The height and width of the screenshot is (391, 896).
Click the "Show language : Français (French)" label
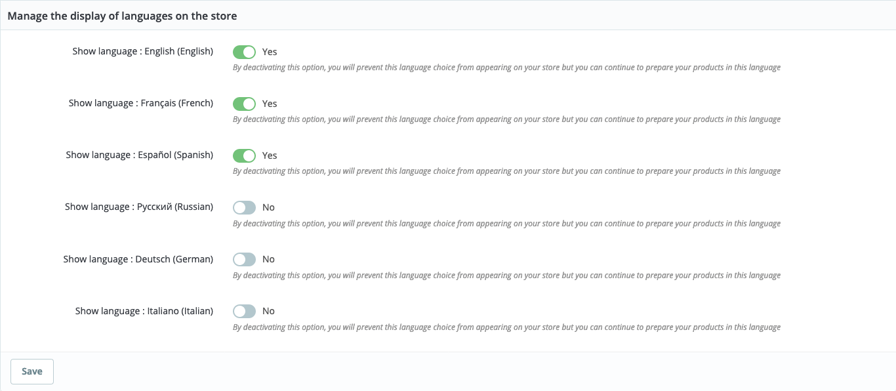click(140, 103)
